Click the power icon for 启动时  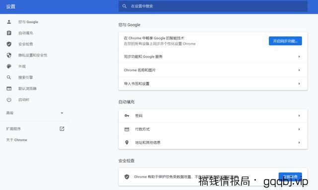[9, 100]
